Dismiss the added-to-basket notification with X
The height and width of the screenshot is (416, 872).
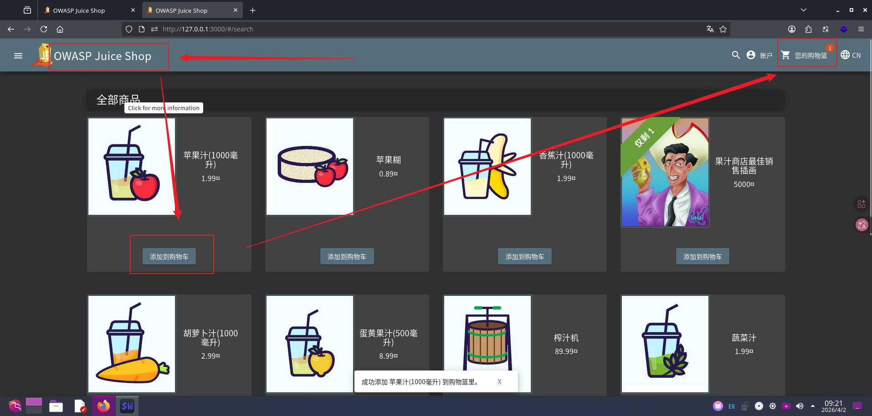(499, 382)
